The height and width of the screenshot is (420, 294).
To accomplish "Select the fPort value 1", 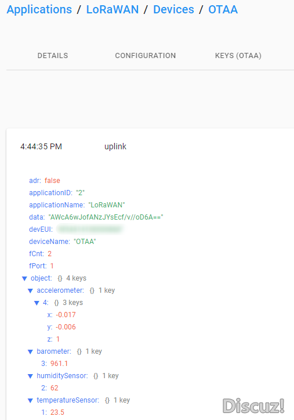I will point(52,265).
